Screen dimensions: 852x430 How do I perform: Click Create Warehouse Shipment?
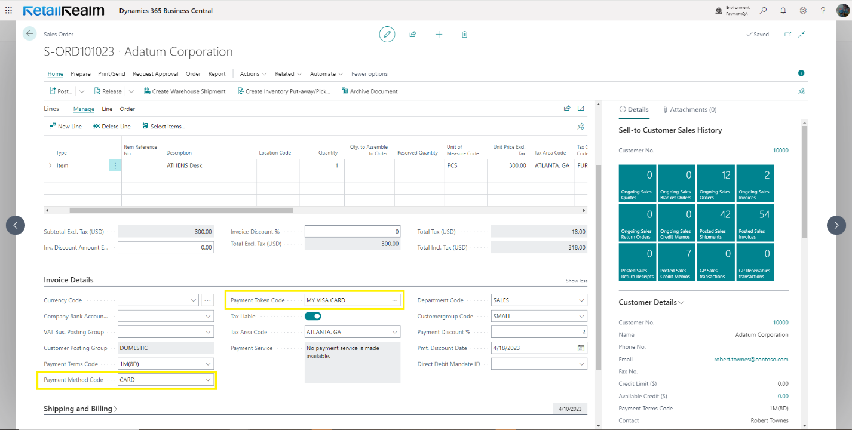click(185, 91)
